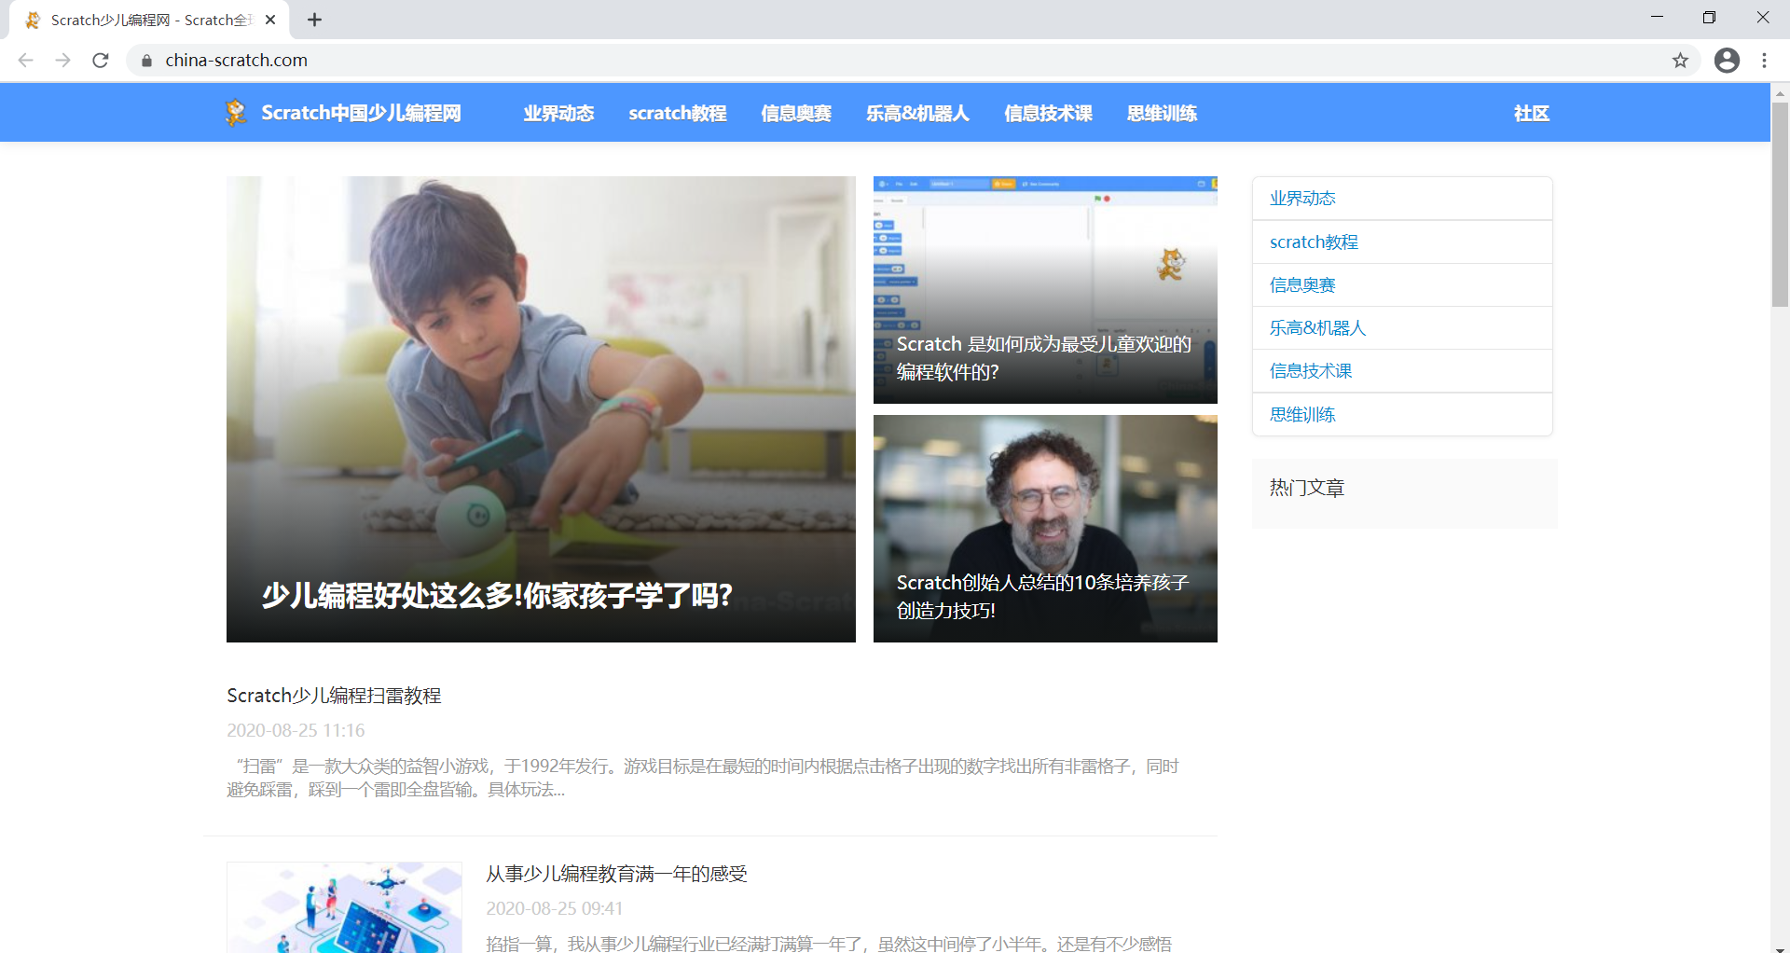Click the browser forward arrow

click(62, 60)
